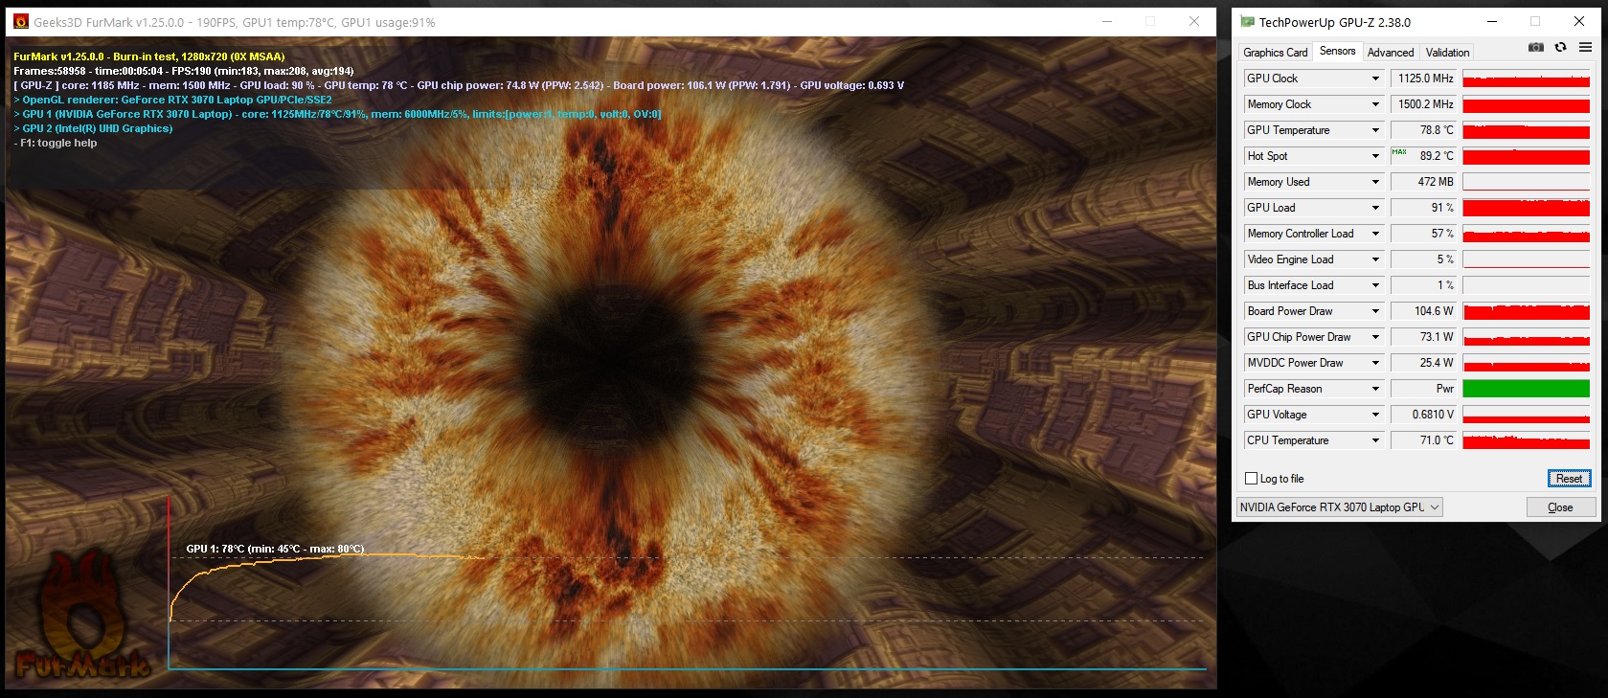Click the Board Power Draw value 104.6 W
The width and height of the screenshot is (1608, 698).
click(x=1423, y=311)
